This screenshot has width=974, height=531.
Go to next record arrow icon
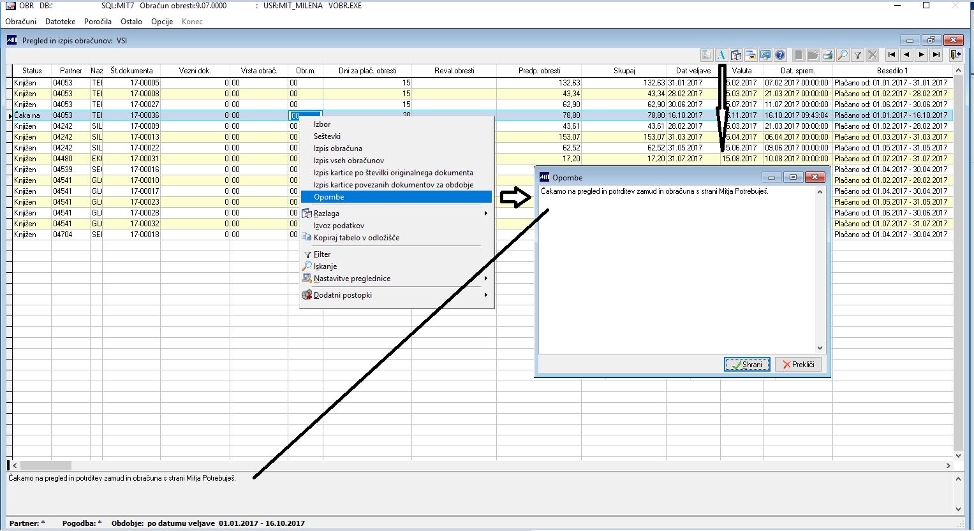click(x=921, y=55)
